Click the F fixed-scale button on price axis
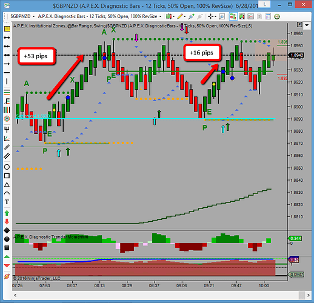314x303 pixels. click(299, 25)
